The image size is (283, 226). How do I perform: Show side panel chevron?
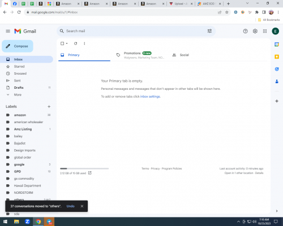277,211
